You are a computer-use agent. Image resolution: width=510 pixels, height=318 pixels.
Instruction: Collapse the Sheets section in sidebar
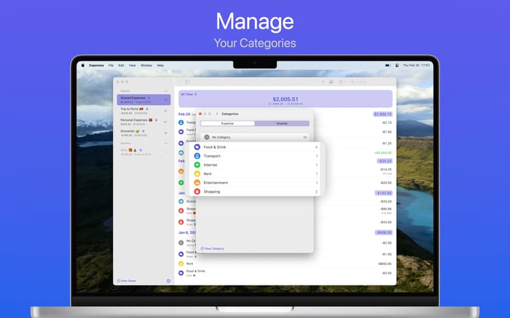[x=166, y=91]
